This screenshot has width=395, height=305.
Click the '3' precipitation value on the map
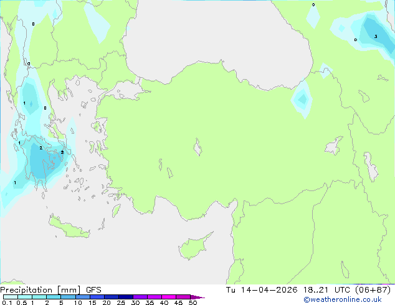(x=376, y=37)
